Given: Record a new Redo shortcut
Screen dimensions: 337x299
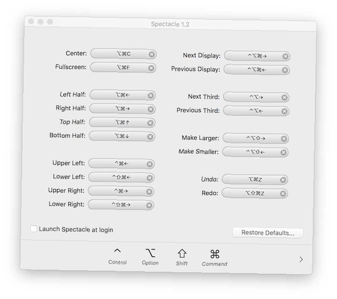Looking at the screenshot, I should 254,193.
